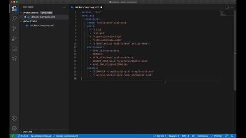This screenshot has height=138, width=246.
Task: Change LF end of line sequence
Action: click(193, 136)
